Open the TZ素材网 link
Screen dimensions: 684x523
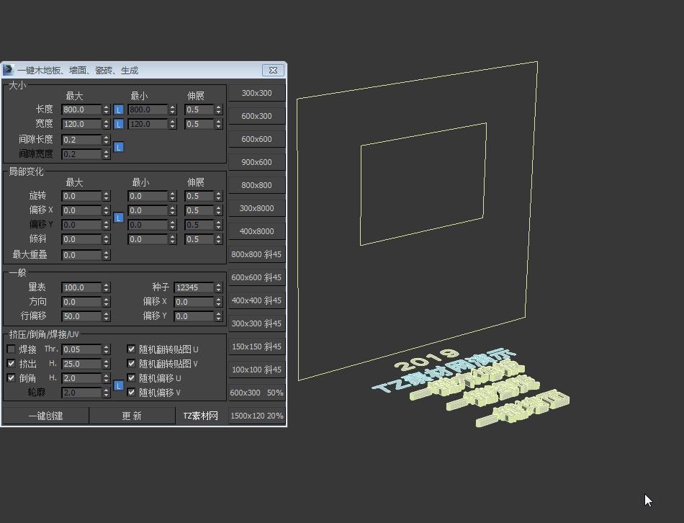pyautogui.click(x=201, y=416)
